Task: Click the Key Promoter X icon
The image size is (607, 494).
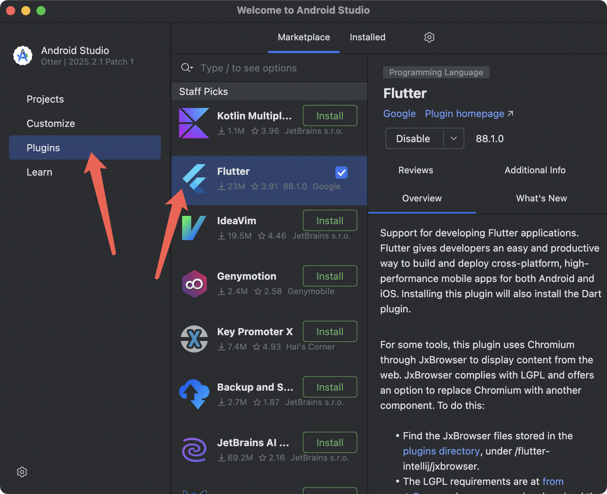Action: click(x=194, y=339)
